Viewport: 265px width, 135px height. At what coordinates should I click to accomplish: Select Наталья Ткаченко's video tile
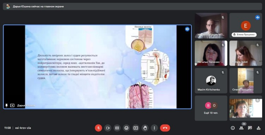[x=211, y=53]
